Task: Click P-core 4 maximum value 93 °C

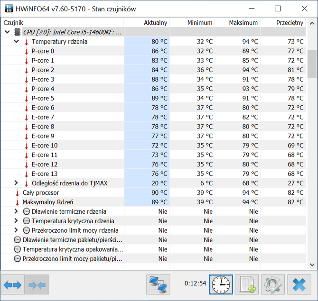Action: coord(250,89)
